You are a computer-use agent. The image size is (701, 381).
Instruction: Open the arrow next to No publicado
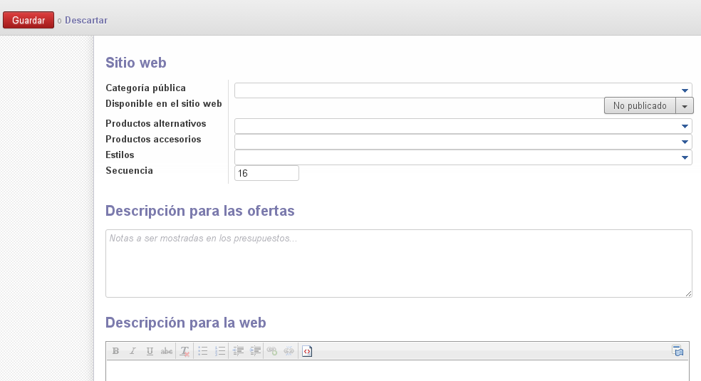[x=685, y=106]
